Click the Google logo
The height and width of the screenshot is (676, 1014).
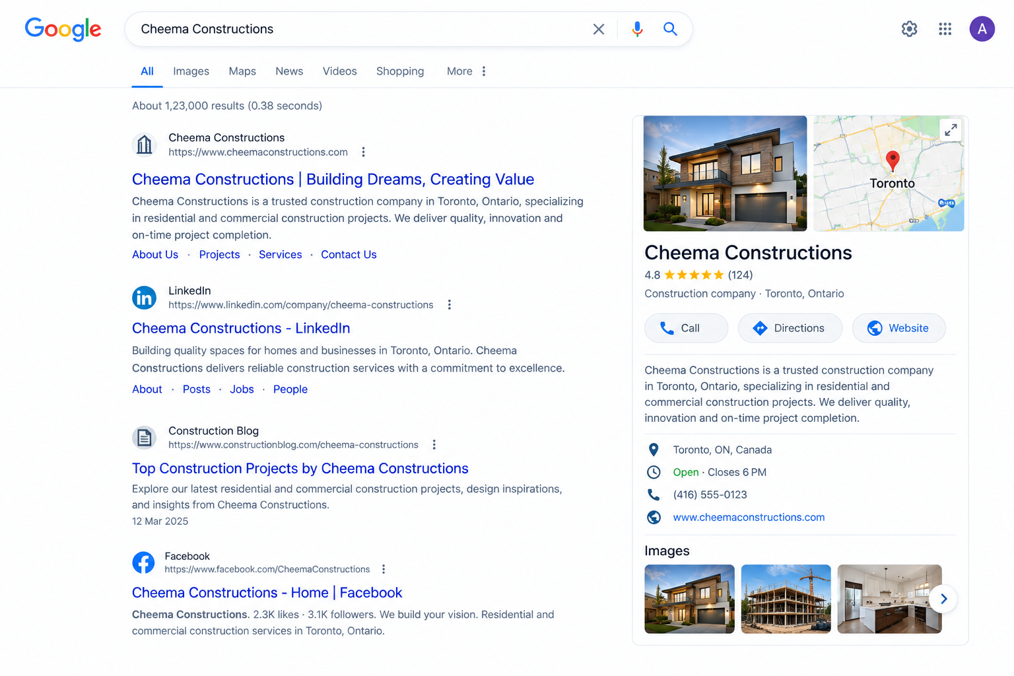[x=63, y=29]
